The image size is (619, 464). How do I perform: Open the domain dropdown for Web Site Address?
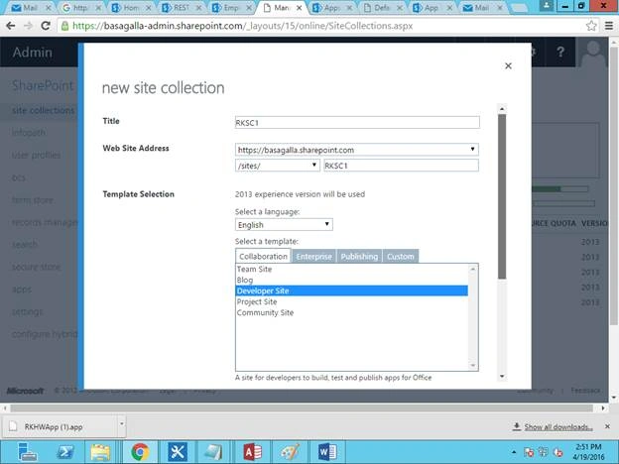point(357,150)
